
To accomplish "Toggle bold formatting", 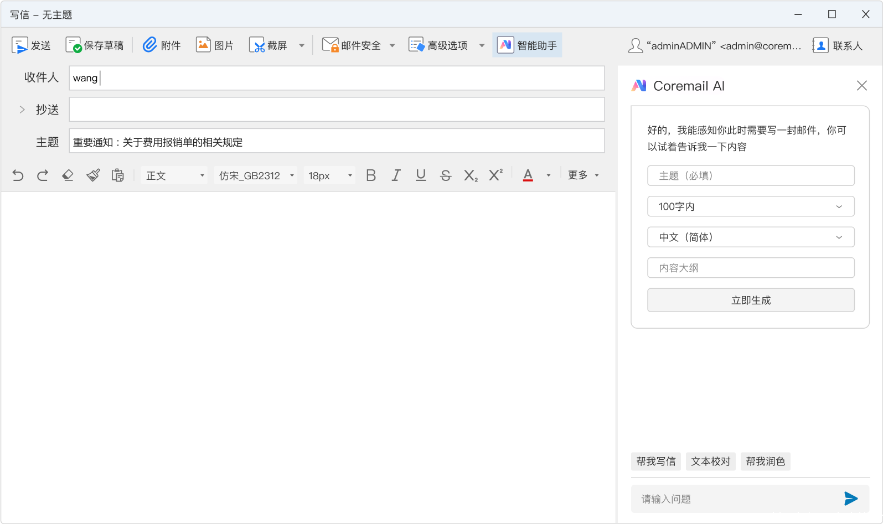I will [x=371, y=175].
